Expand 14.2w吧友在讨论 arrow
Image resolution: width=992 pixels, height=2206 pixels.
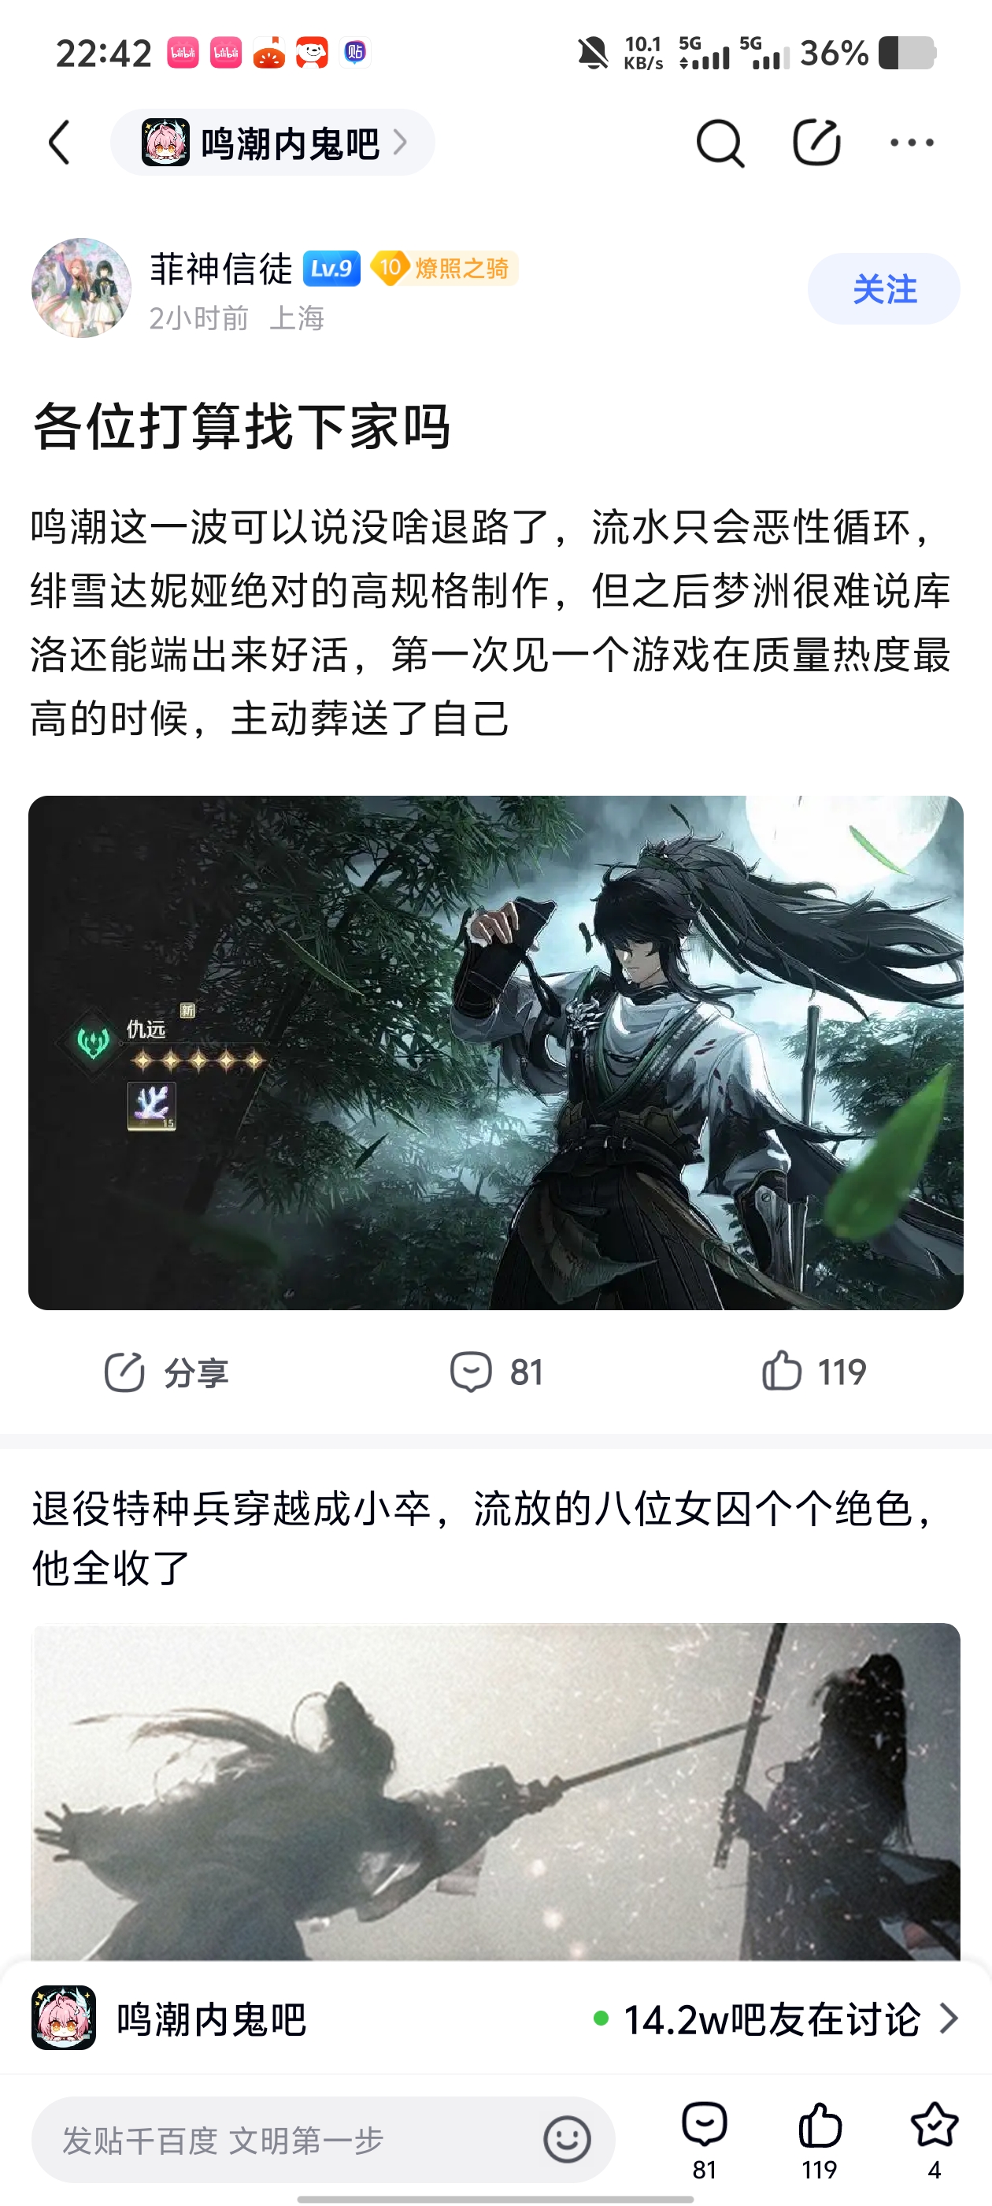click(949, 2018)
